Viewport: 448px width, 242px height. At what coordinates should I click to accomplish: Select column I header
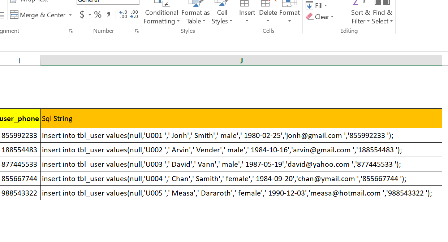19,60
